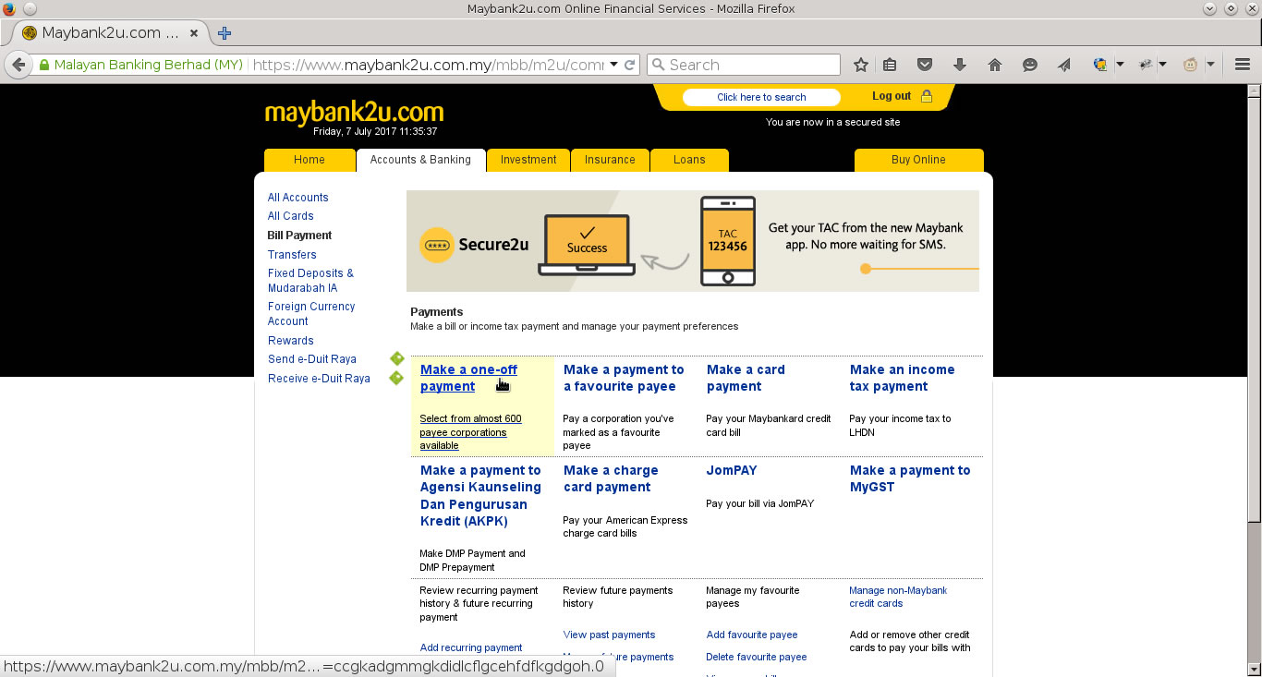Click the Firefox Search box
Screen dimensions: 1262x677
pyautogui.click(x=744, y=65)
